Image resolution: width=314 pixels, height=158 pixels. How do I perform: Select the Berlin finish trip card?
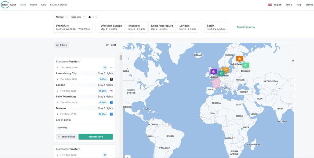coord(216,27)
